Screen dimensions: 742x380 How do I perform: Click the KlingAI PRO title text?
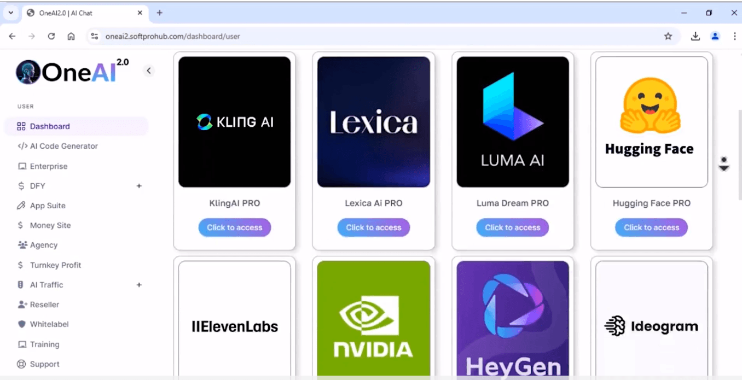point(235,203)
